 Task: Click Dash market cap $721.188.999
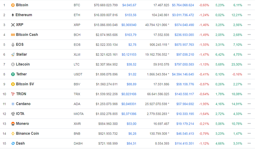pyautogui.click(x=108, y=144)
